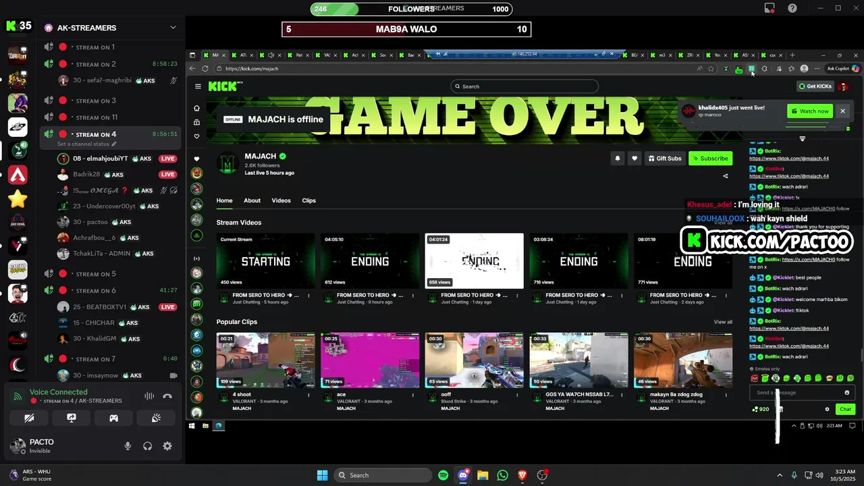Disconnect from voice with the hang-up icon

[x=167, y=396]
